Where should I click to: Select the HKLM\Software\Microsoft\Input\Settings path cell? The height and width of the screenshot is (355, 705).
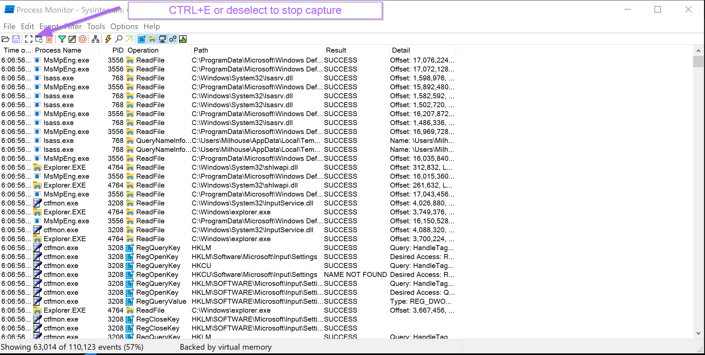pos(255,257)
